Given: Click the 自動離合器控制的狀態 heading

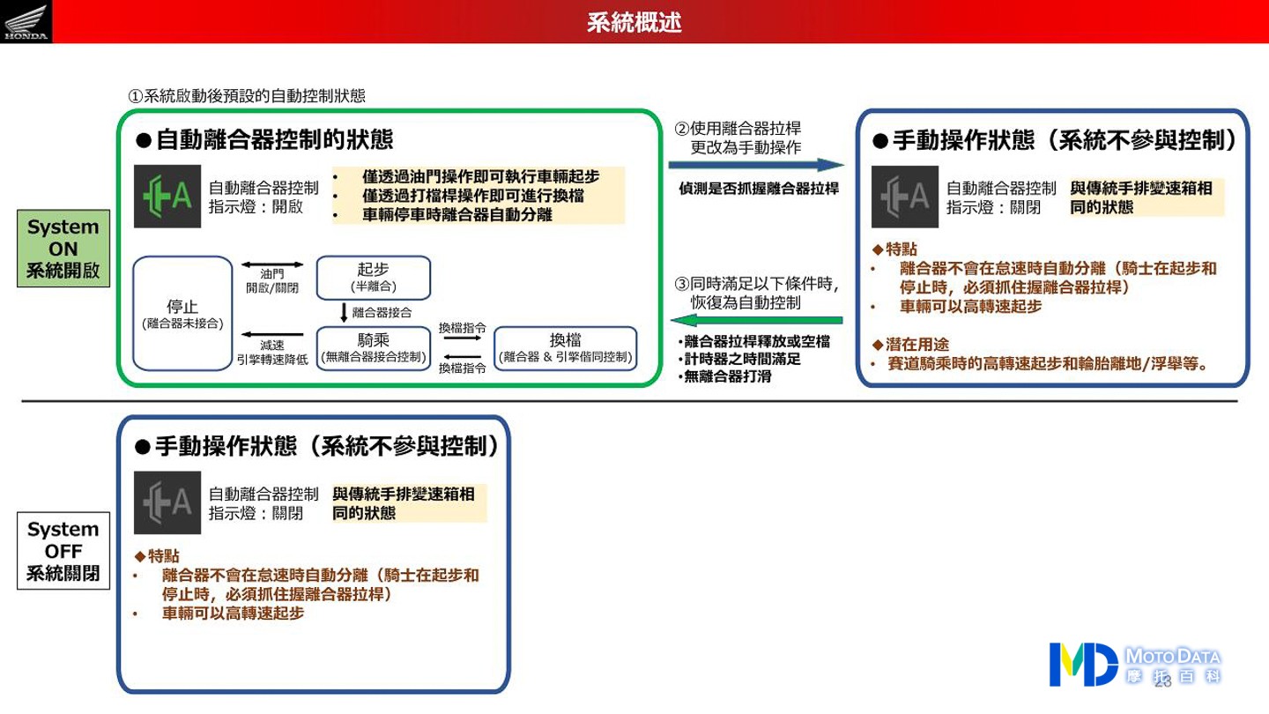Looking at the screenshot, I should point(273,139).
